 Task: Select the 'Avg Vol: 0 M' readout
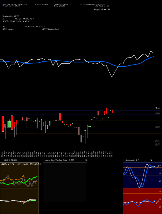[102, 6]
